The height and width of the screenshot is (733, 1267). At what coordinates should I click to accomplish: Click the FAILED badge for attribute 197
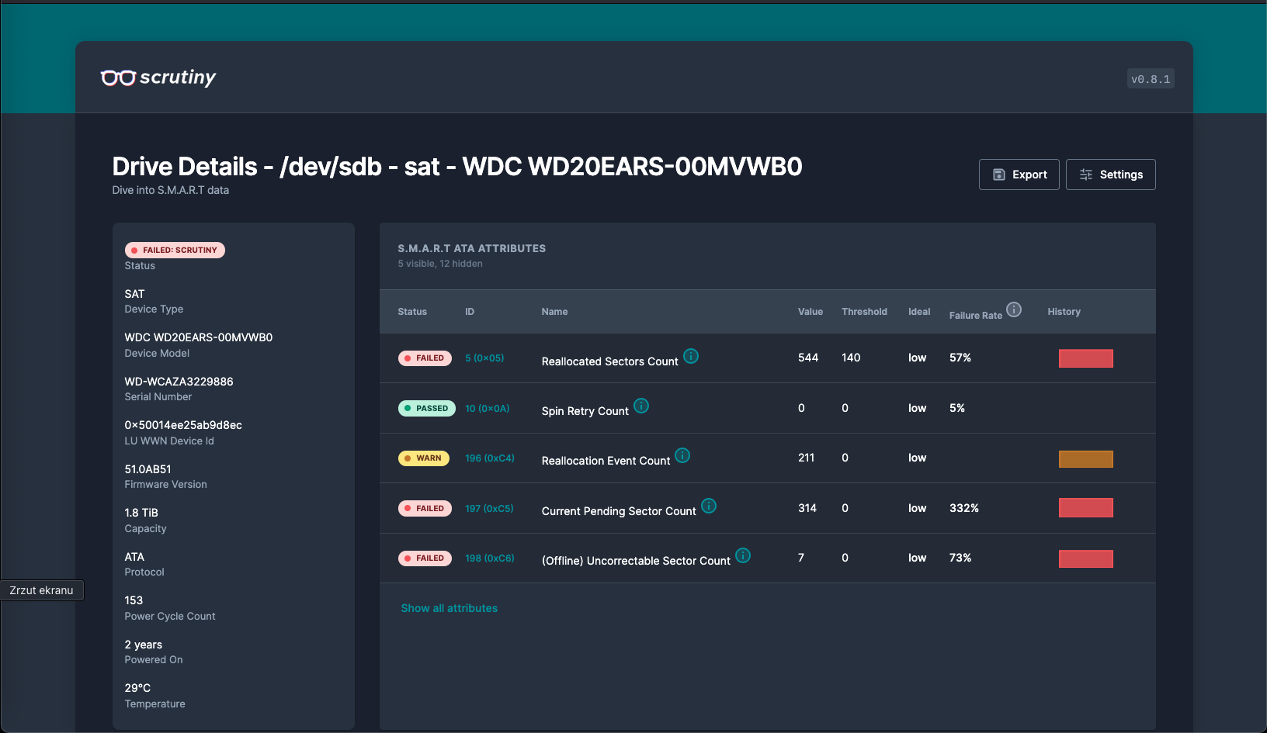425,509
